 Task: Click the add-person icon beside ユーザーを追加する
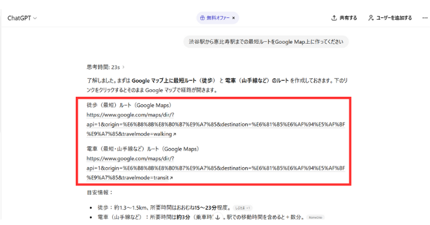point(371,18)
